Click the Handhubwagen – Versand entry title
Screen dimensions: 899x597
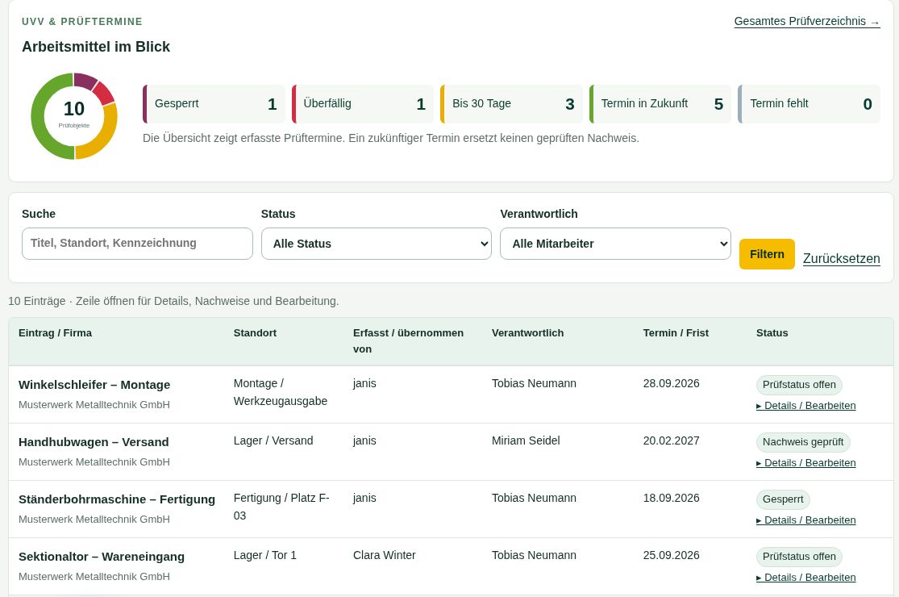94,442
